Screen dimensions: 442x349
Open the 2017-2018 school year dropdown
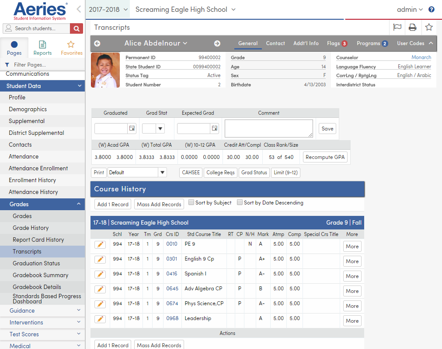[x=106, y=9]
